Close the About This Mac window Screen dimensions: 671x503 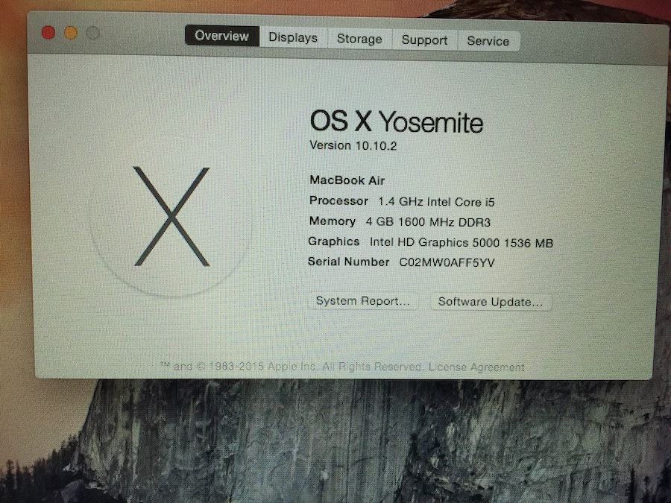48,33
